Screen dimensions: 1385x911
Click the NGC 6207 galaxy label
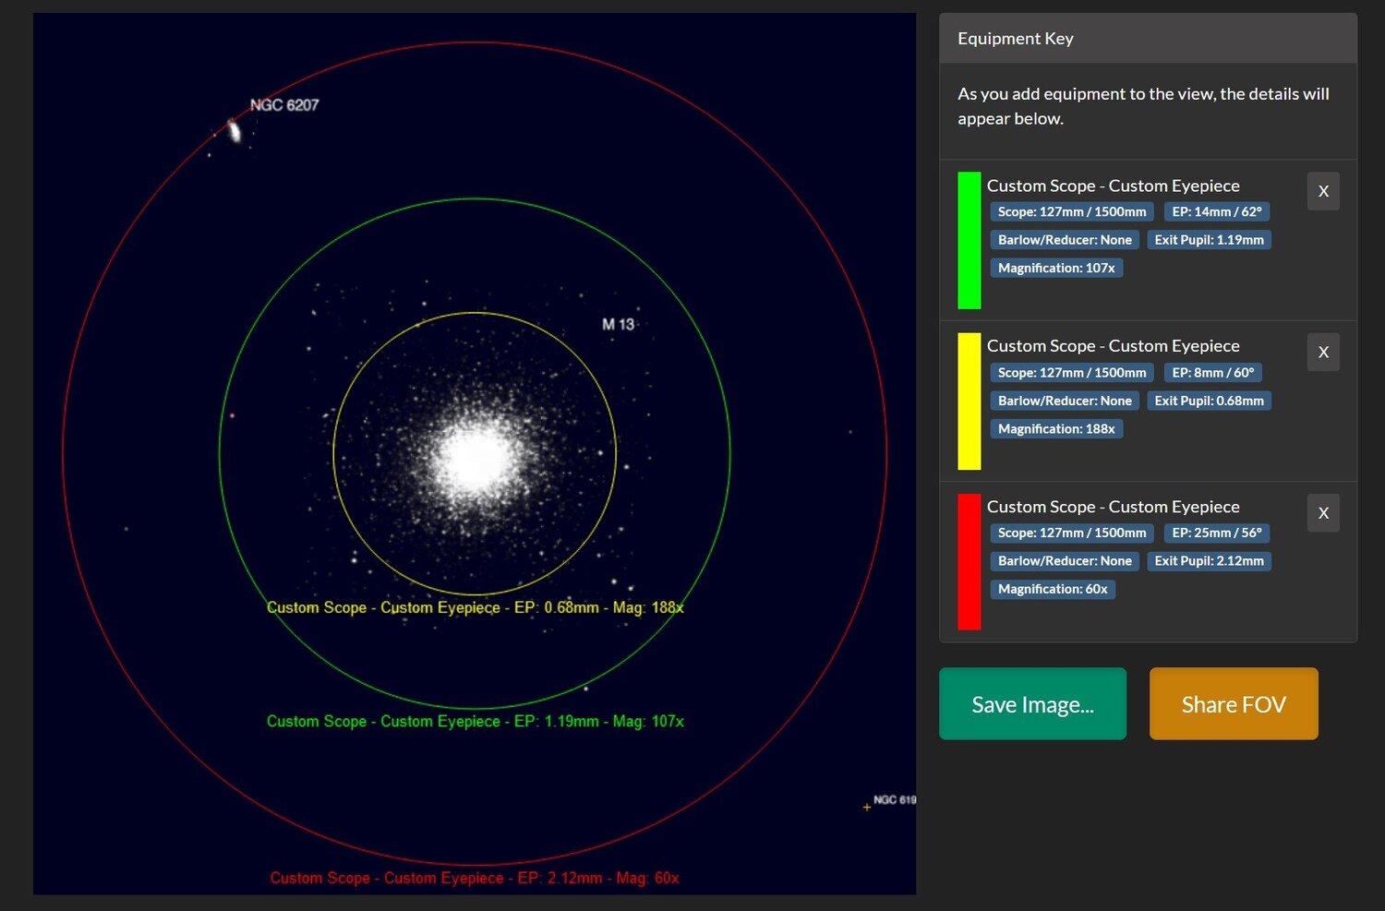tap(284, 105)
